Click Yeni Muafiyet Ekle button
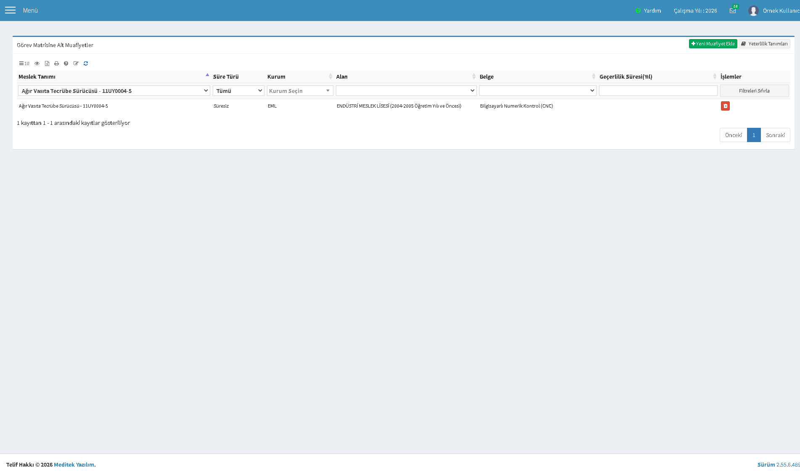Screen dimensions: 800x475 (713, 44)
